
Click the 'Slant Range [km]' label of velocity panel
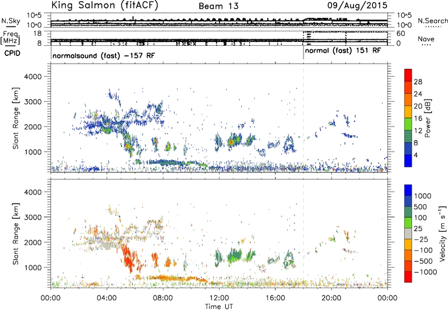[x=16, y=234]
